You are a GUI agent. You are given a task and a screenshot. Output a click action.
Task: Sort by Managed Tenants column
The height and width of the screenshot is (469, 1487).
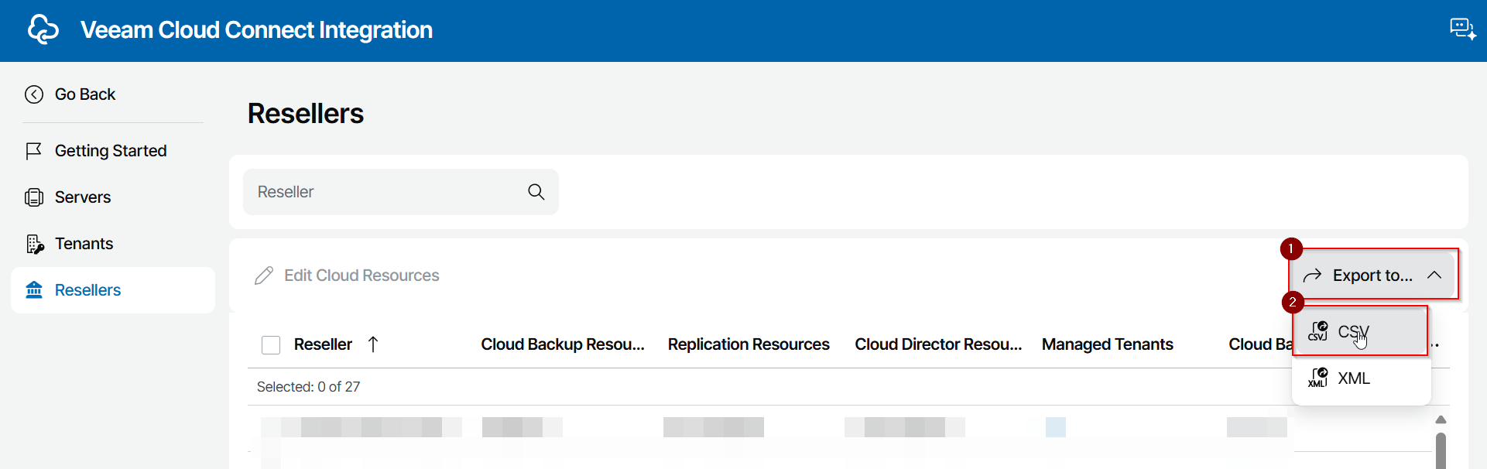[1108, 344]
